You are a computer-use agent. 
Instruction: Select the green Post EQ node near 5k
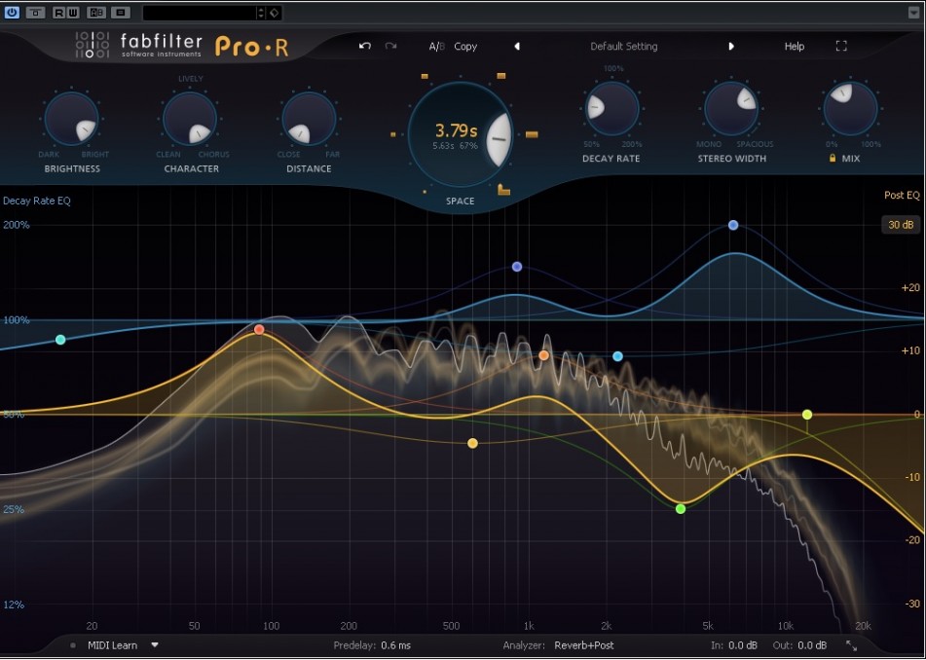pos(681,509)
